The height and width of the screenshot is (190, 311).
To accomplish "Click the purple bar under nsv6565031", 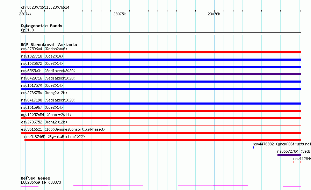I will [x=161, y=74].
